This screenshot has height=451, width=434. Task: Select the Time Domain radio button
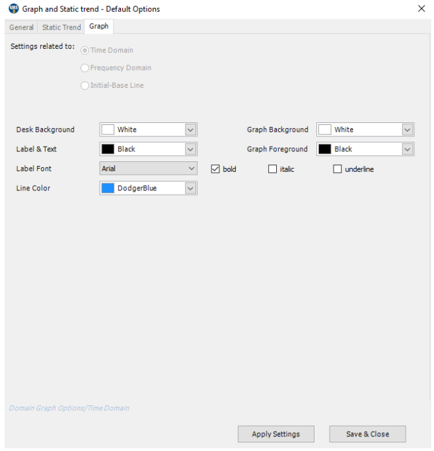tap(85, 50)
